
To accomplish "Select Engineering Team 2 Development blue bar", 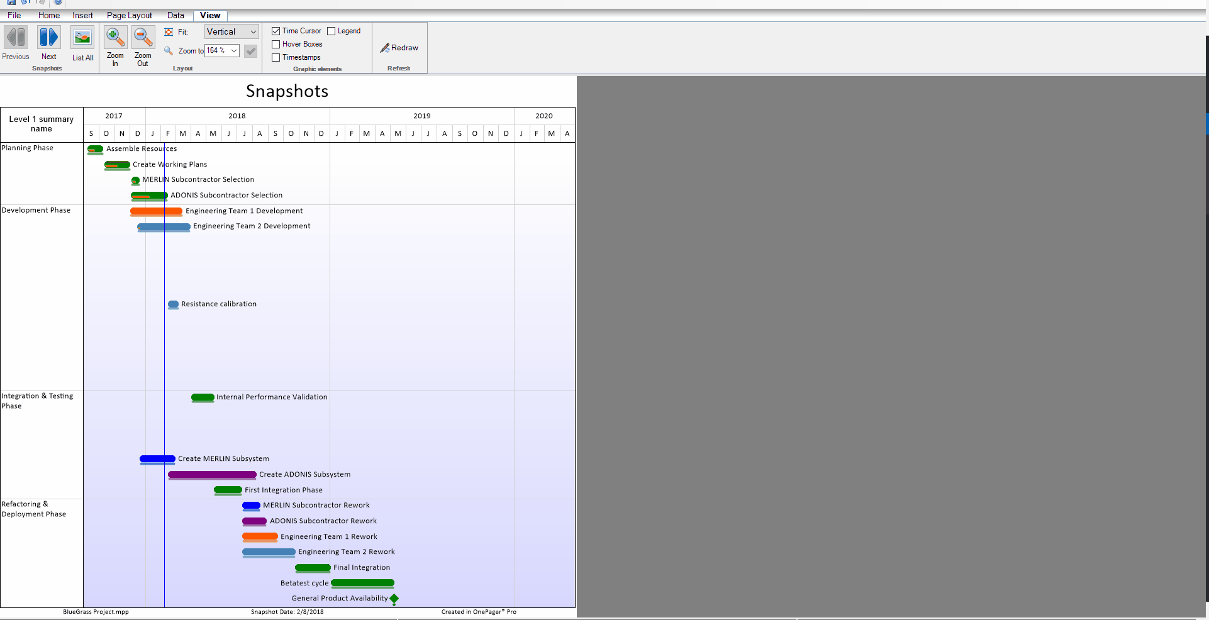I will click(164, 226).
